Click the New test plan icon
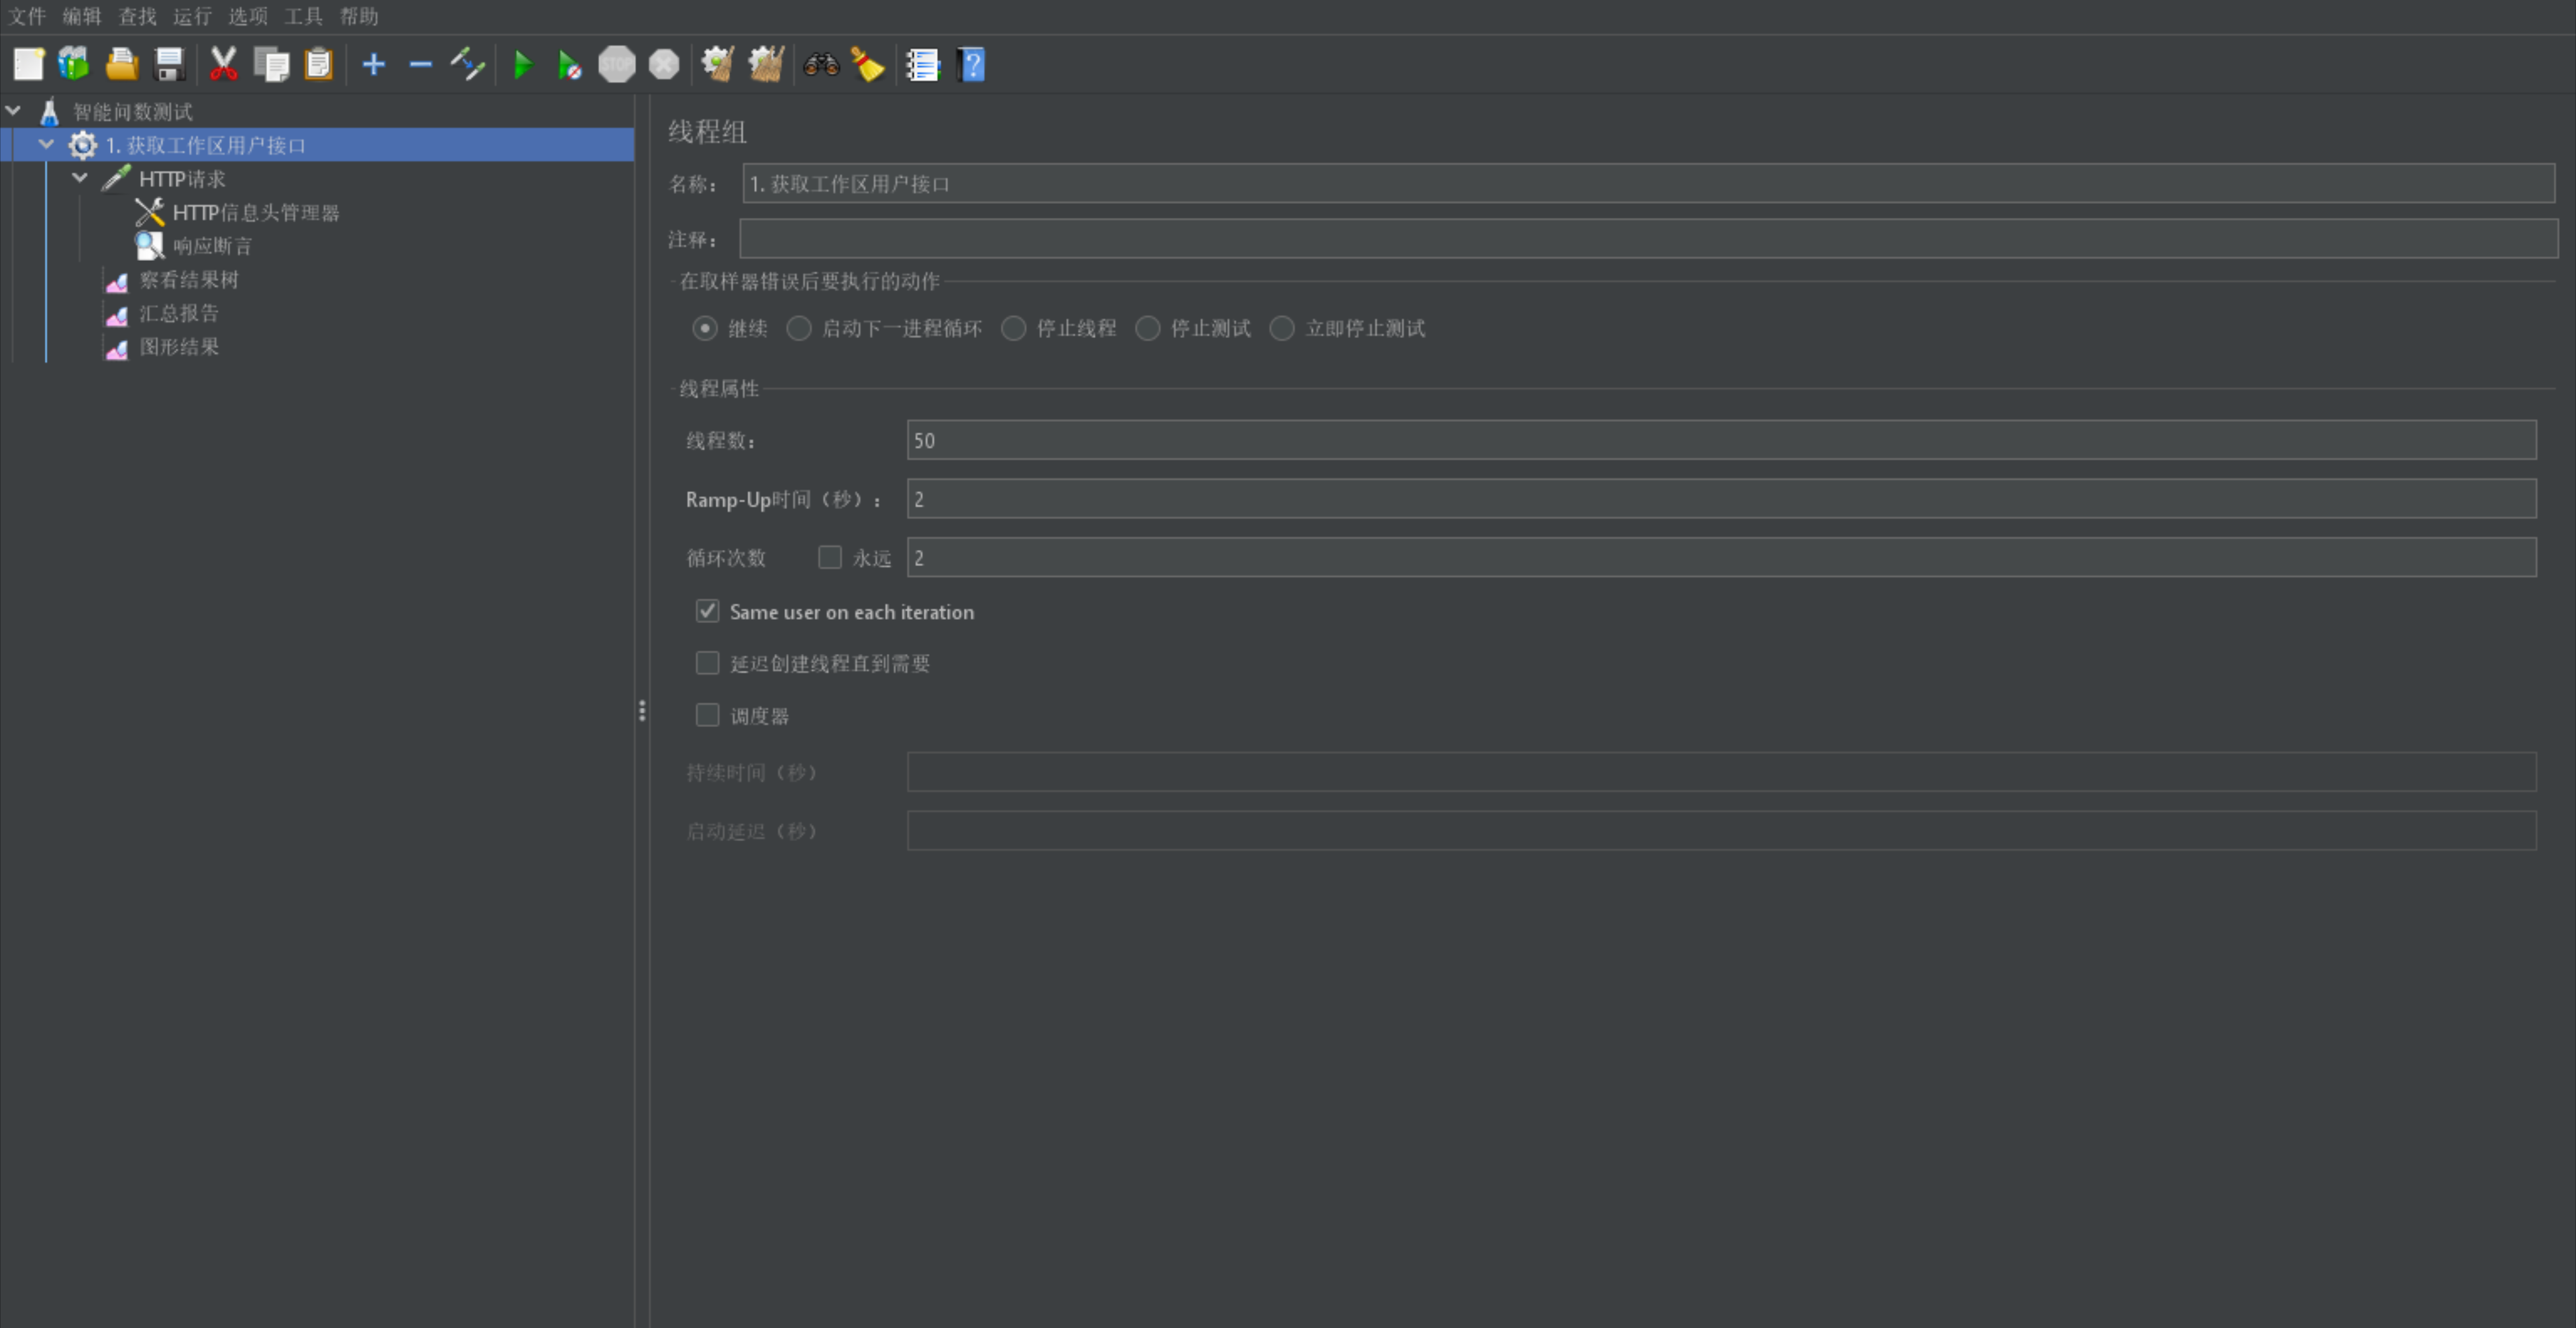This screenshot has width=2576, height=1328. coord(28,65)
